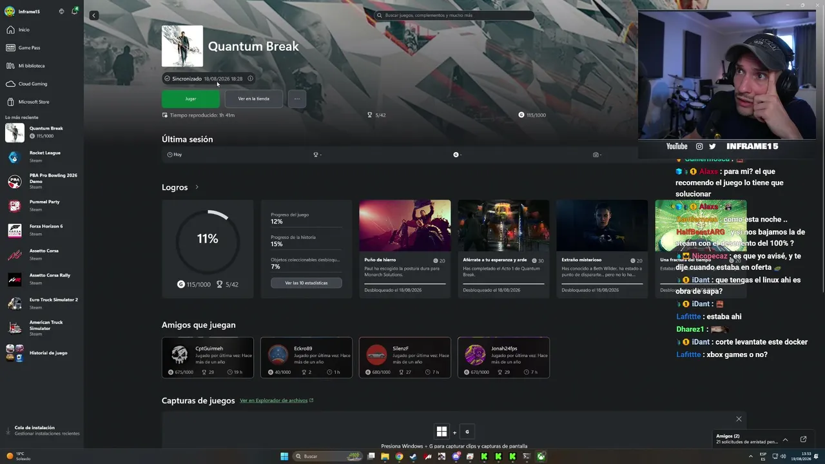Open Inicio in the sidebar

coord(42,30)
